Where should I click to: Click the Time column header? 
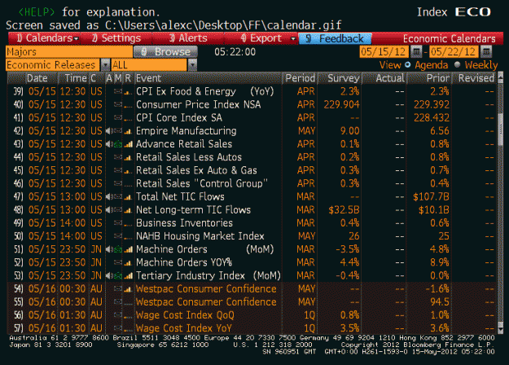click(75, 78)
